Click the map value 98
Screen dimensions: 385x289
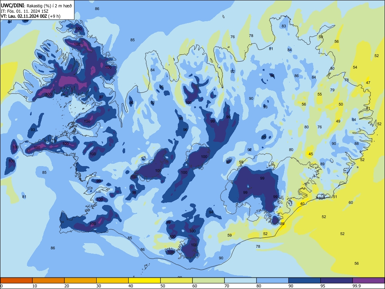click(134, 193)
